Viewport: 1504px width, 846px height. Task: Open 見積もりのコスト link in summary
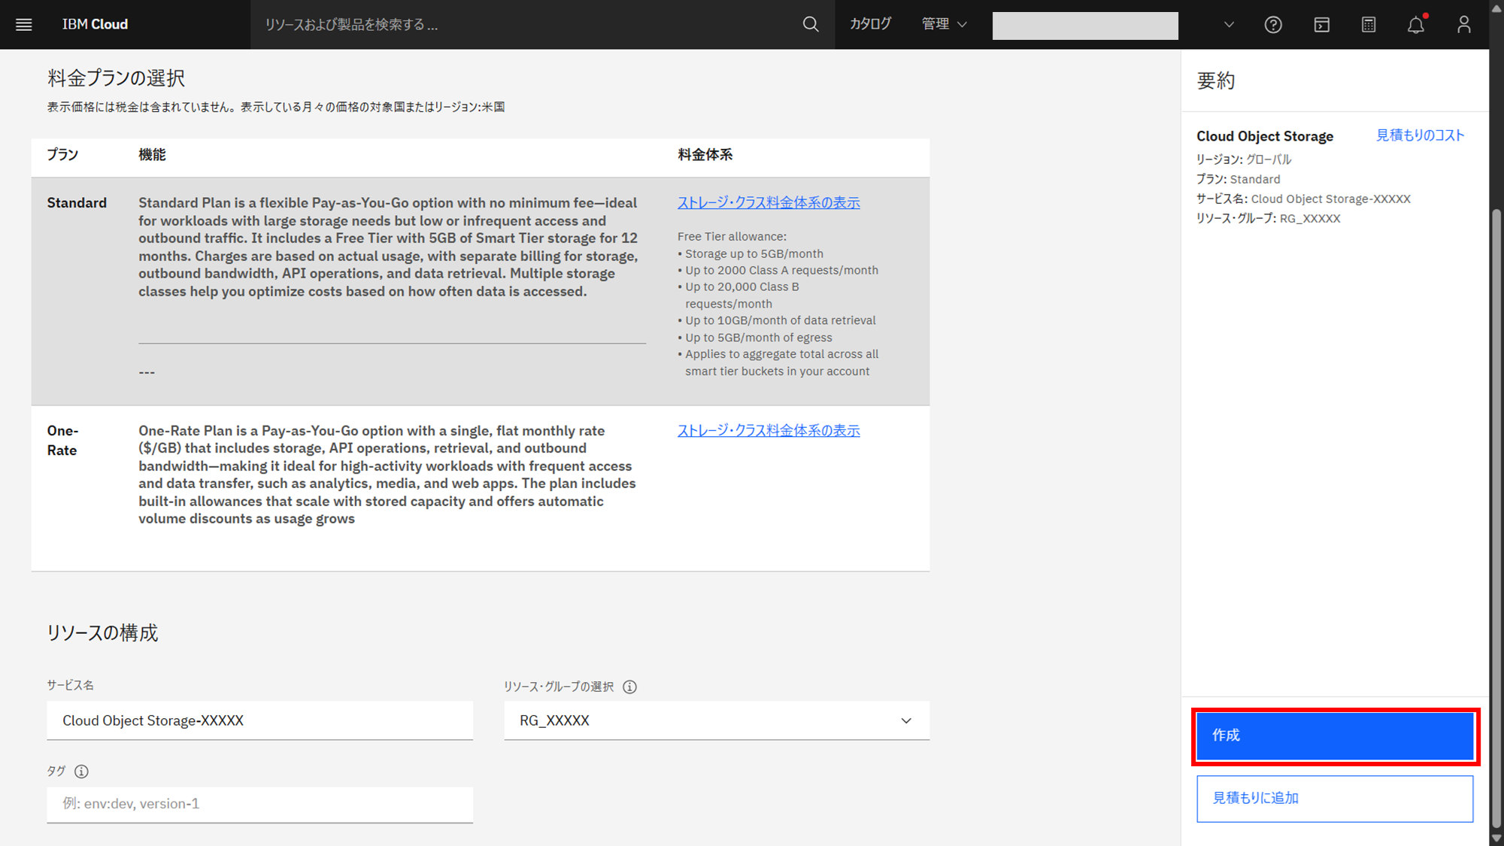(x=1420, y=135)
